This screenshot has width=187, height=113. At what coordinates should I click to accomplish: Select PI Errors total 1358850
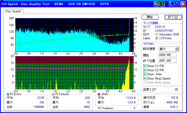click(39, 107)
